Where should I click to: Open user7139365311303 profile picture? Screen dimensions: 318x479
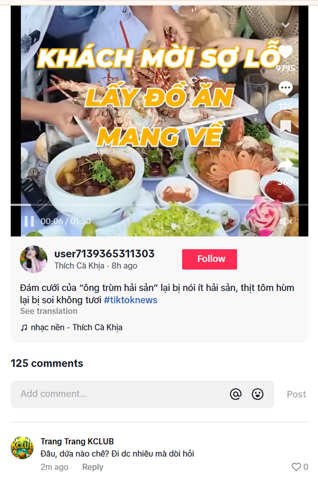tap(33, 259)
